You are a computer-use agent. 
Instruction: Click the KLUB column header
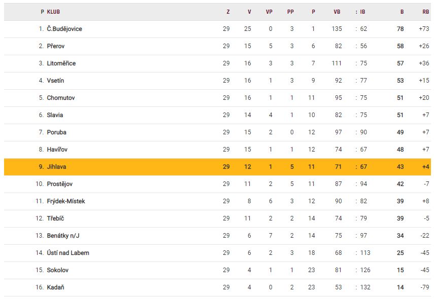pyautogui.click(x=53, y=12)
